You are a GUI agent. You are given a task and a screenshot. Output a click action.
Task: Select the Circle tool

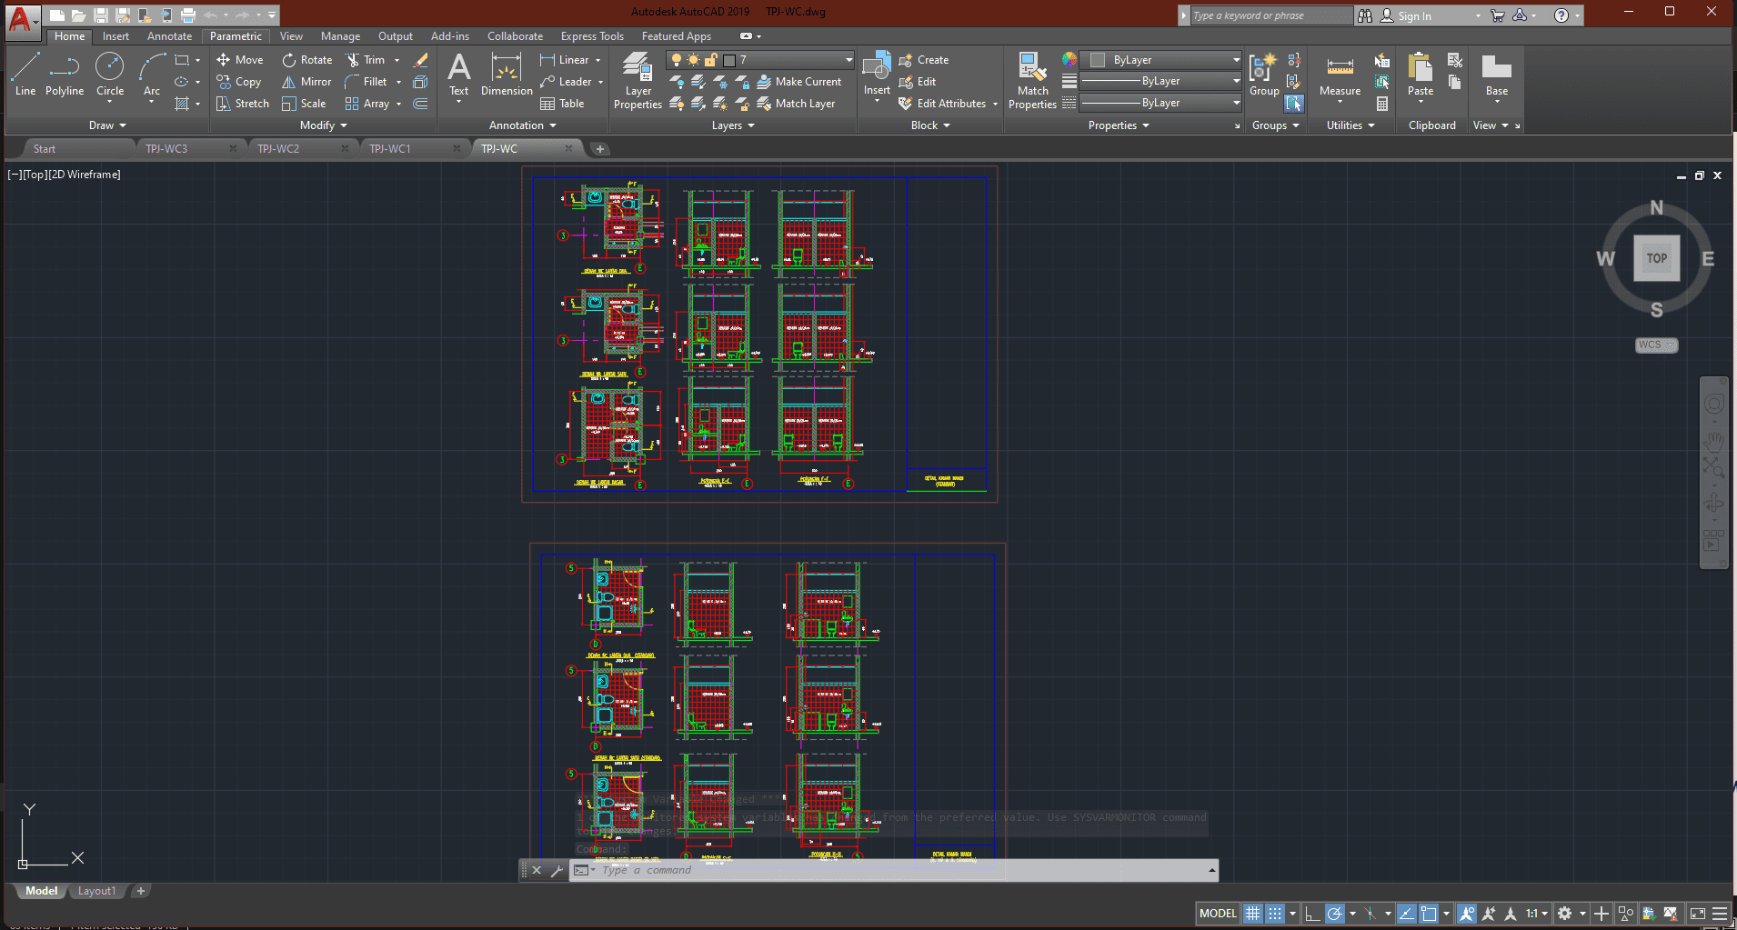[x=109, y=74]
